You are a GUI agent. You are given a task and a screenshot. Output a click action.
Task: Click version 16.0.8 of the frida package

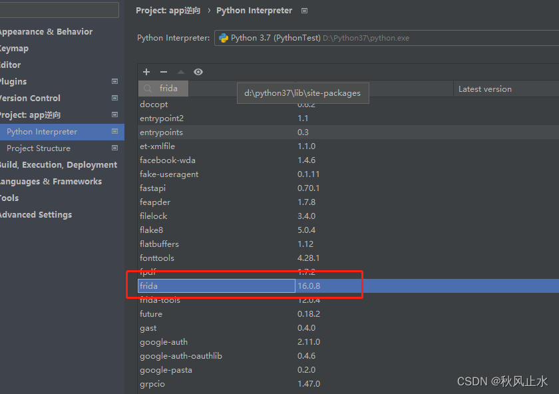(x=309, y=286)
